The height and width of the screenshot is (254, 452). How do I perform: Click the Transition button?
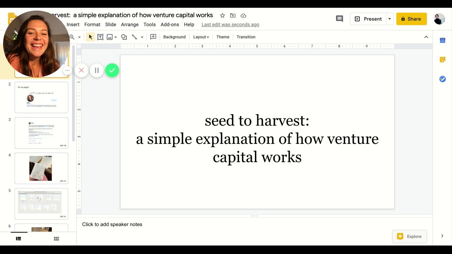tap(246, 37)
